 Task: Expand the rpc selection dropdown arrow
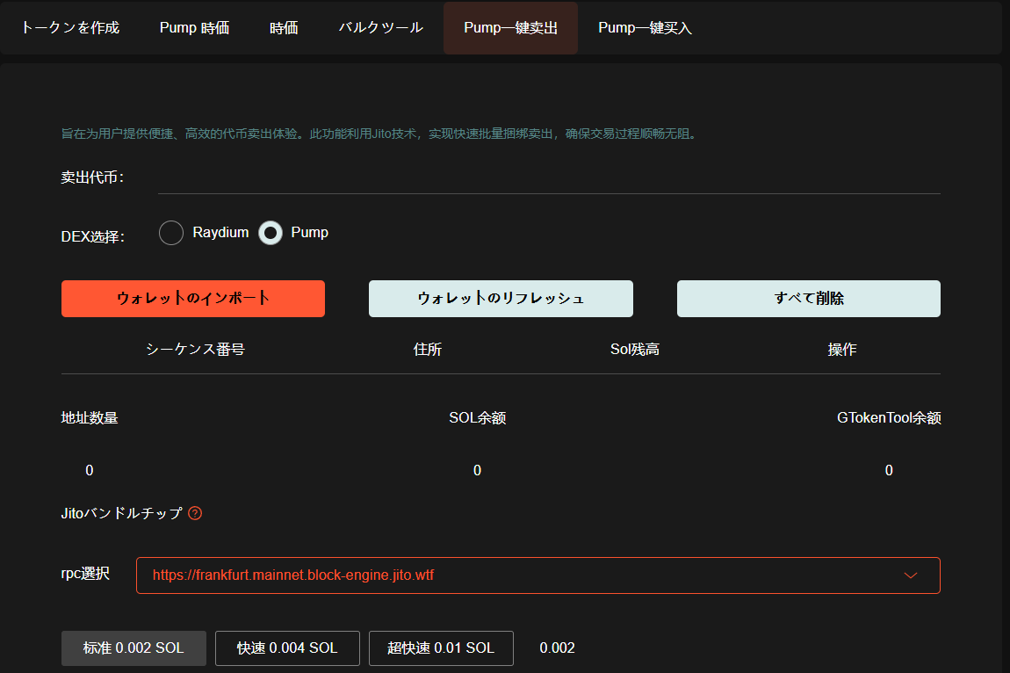click(911, 575)
